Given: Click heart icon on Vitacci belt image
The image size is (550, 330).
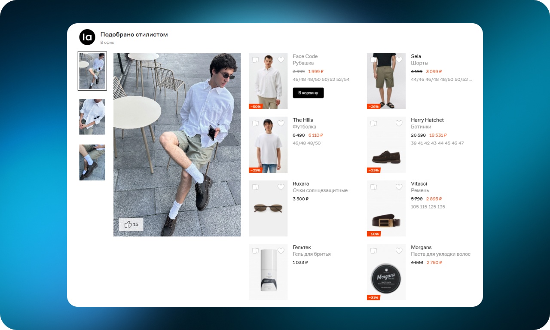Looking at the screenshot, I should pyautogui.click(x=399, y=187).
